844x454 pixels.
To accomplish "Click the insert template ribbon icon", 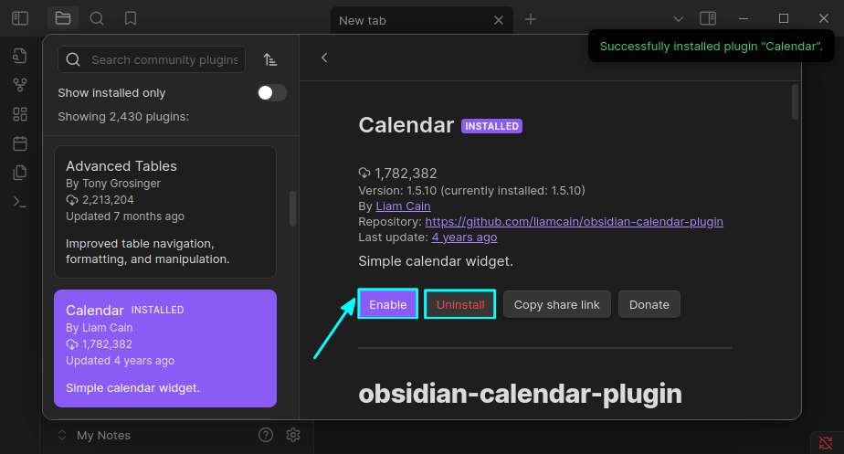I will coord(20,173).
